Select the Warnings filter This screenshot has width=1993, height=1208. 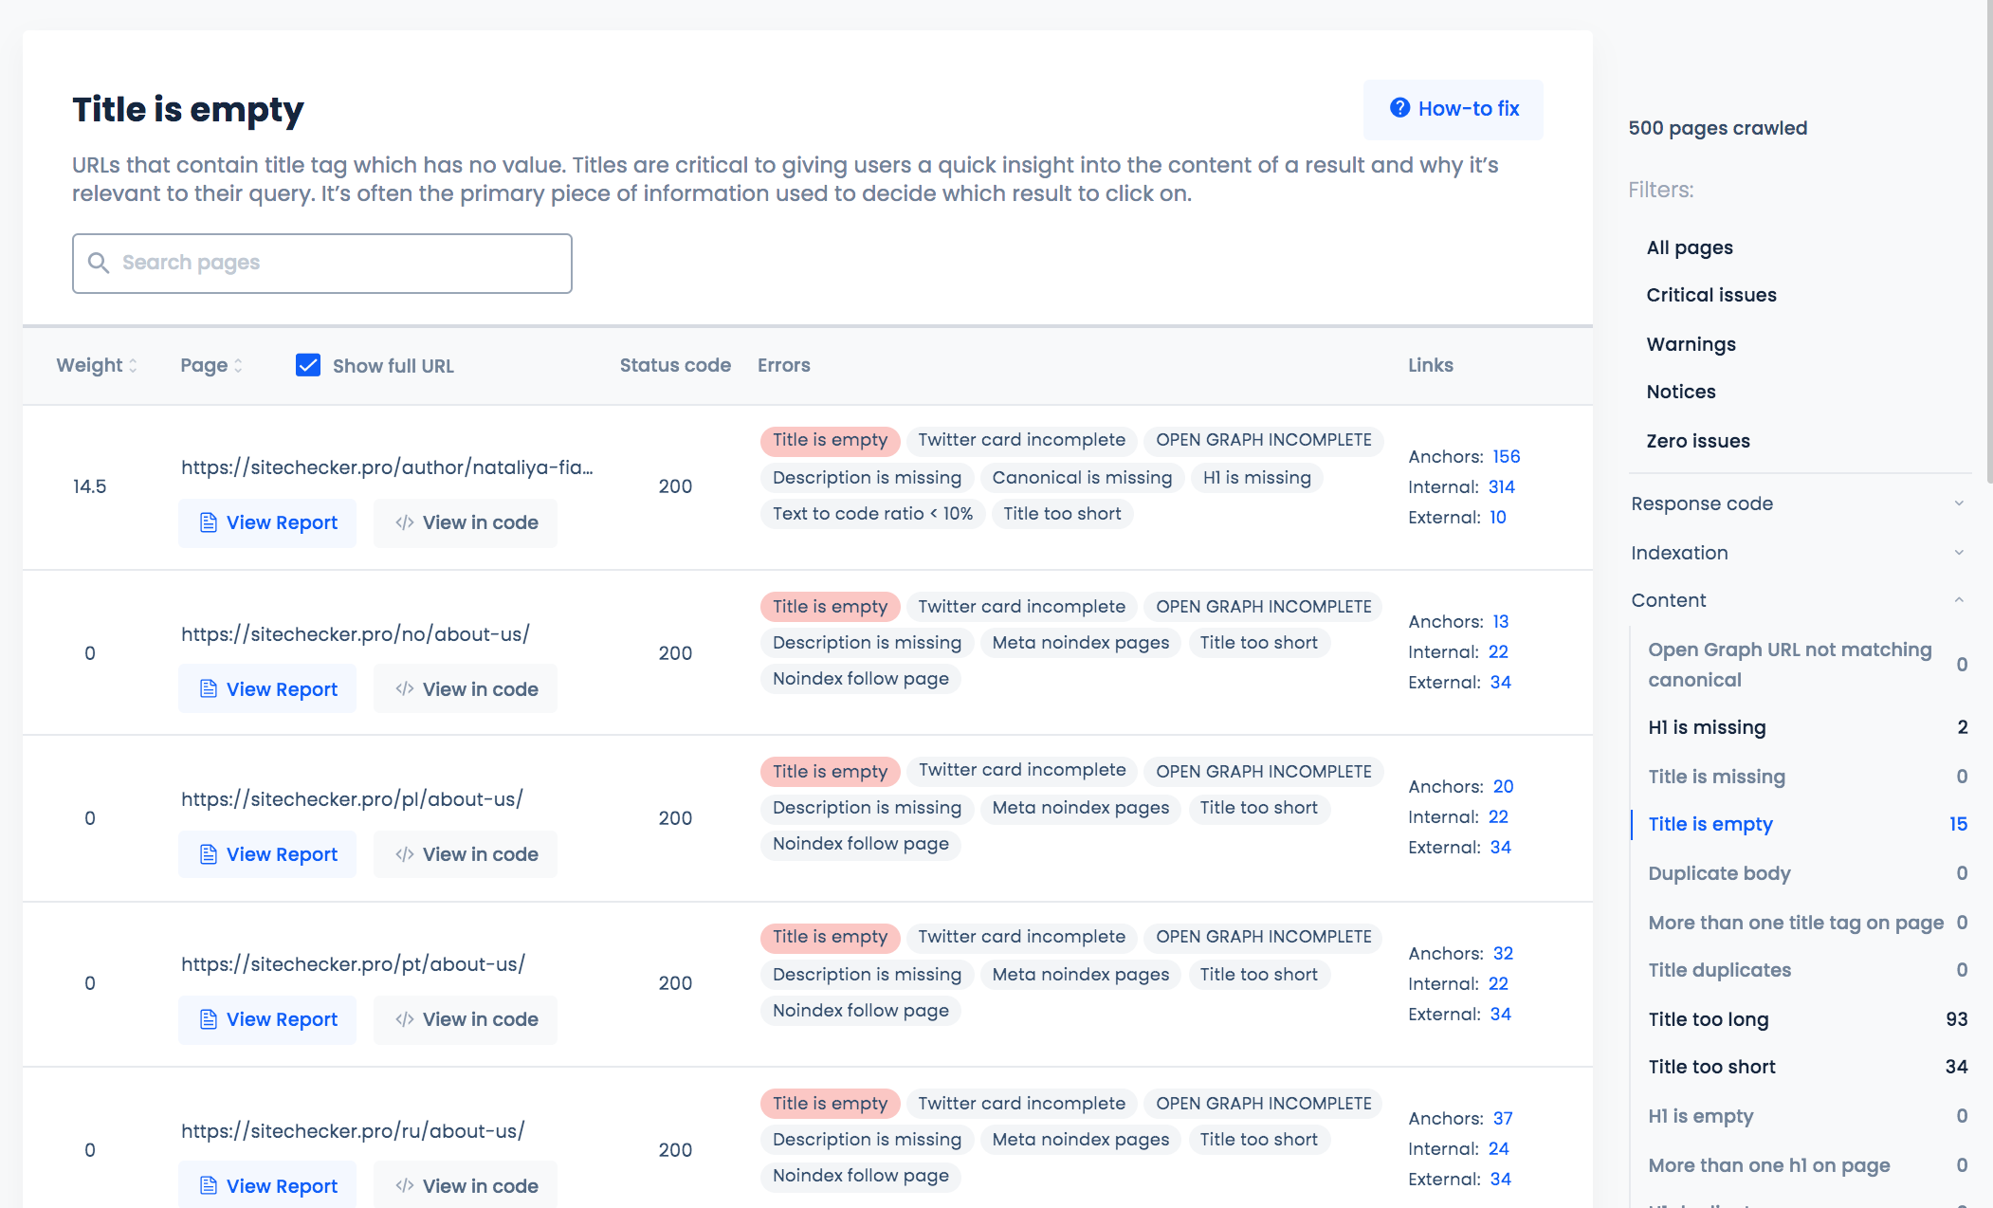(1691, 344)
